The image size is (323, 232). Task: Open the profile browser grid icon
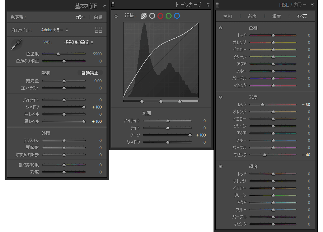98,30
